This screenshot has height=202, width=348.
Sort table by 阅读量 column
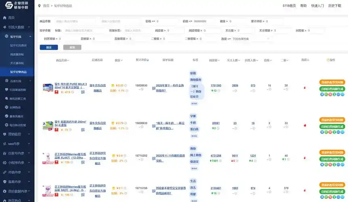click(214, 60)
